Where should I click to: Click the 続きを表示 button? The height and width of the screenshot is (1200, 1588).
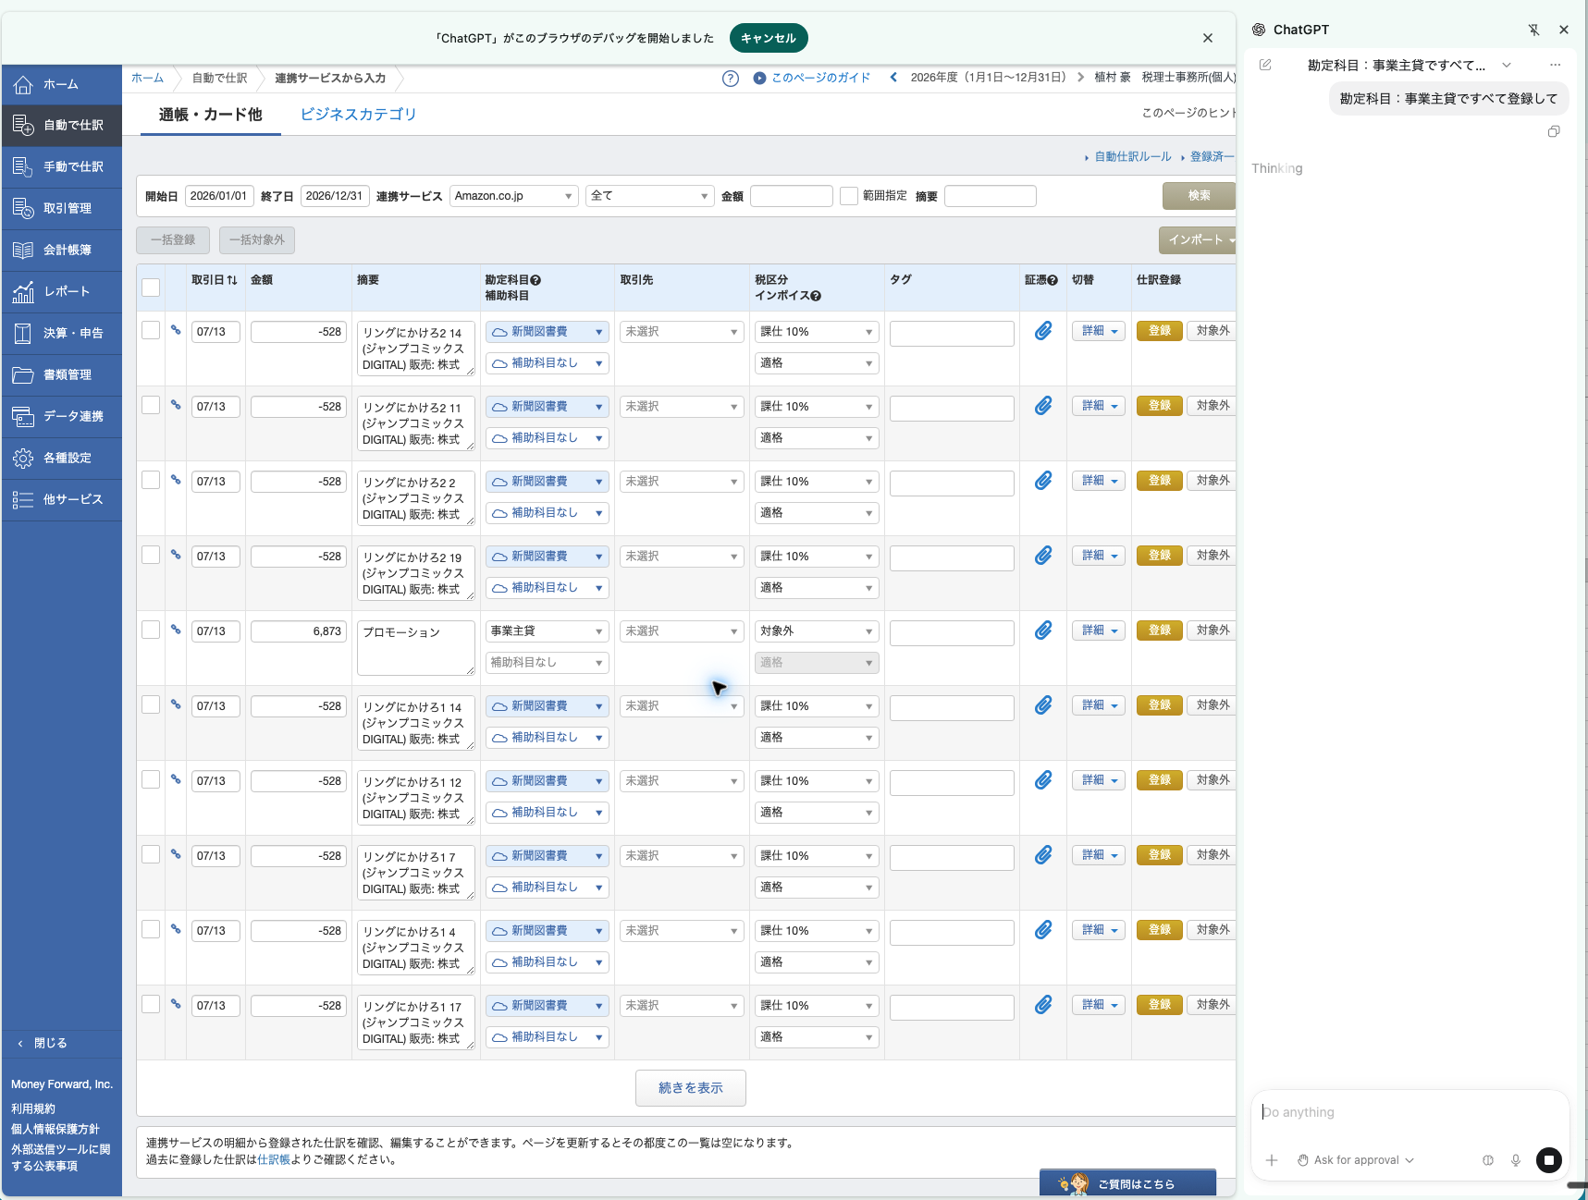point(691,1088)
